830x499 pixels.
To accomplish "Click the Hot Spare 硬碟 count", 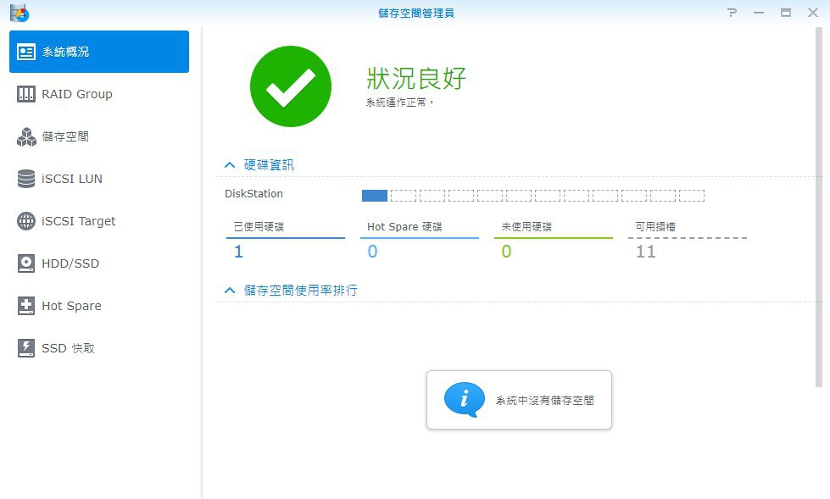I will [x=372, y=252].
